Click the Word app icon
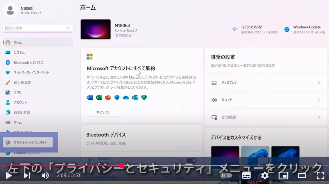The image size is (329, 184). coord(90,98)
